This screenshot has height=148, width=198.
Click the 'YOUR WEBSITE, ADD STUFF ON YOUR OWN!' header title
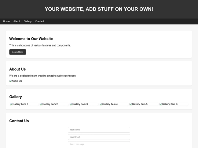99,9
